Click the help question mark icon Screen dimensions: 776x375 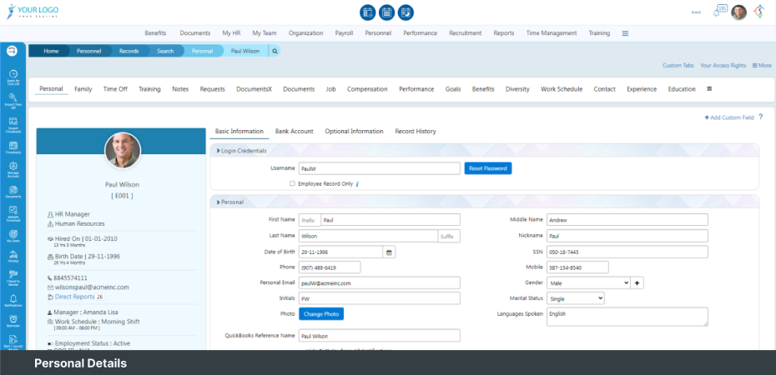[760, 117]
